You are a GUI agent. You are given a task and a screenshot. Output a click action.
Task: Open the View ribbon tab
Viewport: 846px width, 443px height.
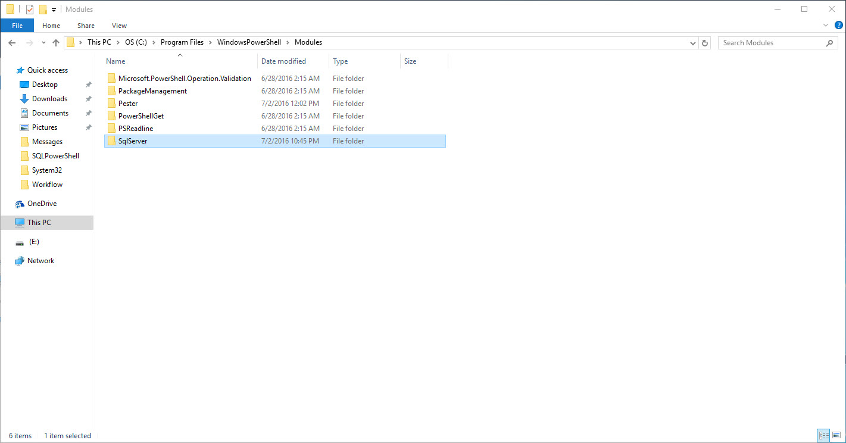point(119,26)
